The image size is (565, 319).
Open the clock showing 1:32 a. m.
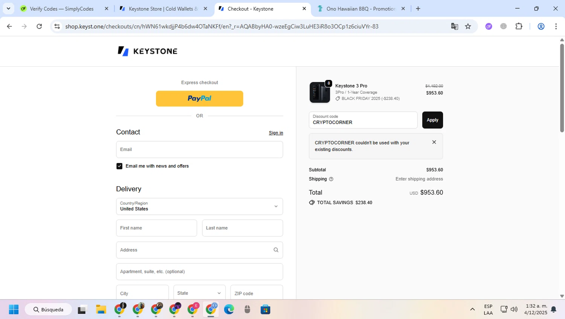coord(536,310)
